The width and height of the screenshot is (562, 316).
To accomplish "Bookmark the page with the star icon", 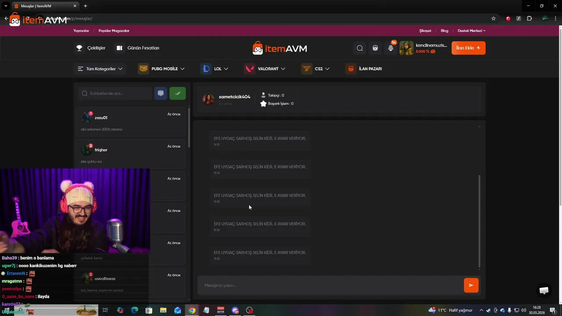I will [x=494, y=18].
